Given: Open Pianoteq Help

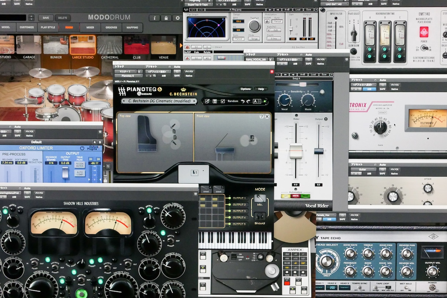Looking at the screenshot, I should [x=261, y=89].
